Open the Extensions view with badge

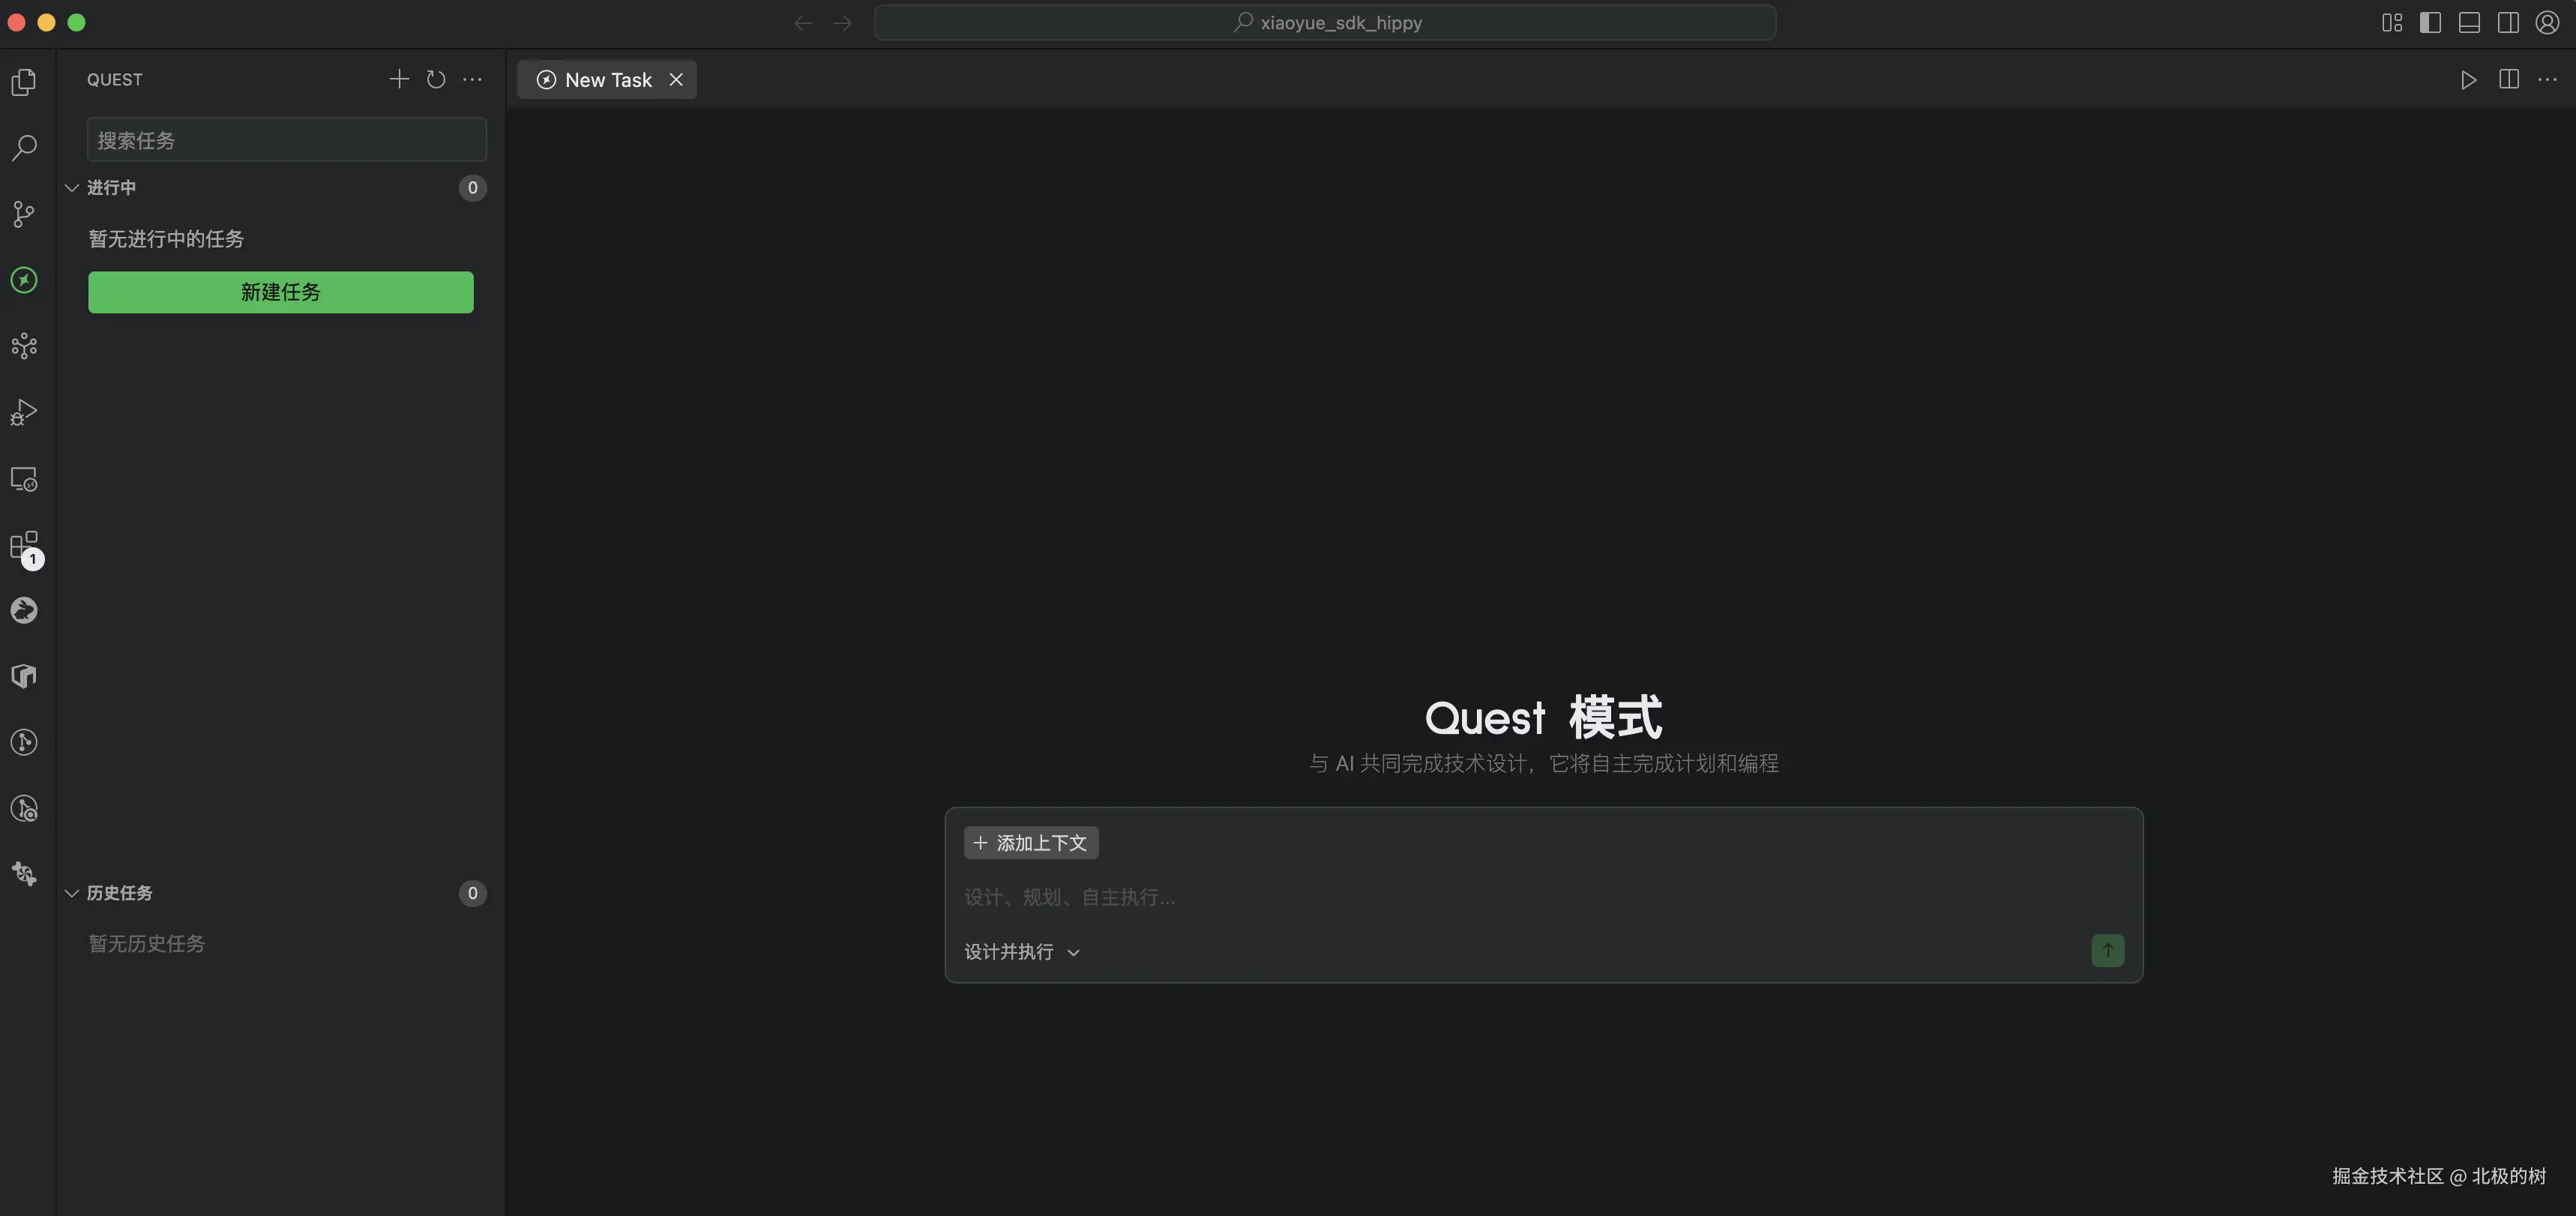(24, 545)
